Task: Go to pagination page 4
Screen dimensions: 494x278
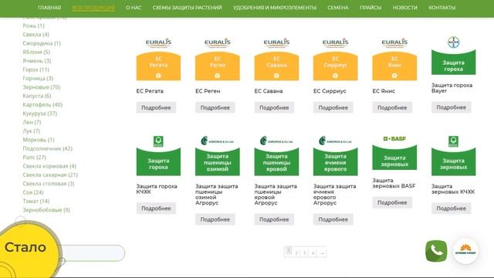Action: 313,253
